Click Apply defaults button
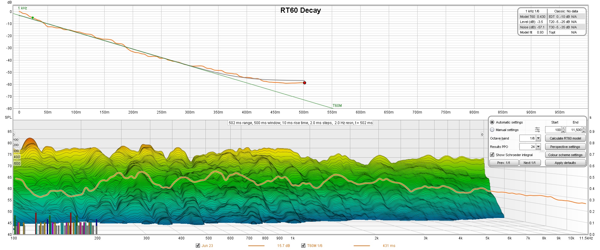The image size is (600, 250). [565, 163]
